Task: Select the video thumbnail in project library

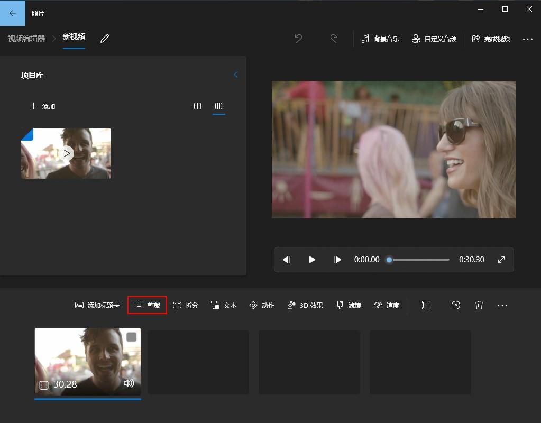Action: coord(66,153)
